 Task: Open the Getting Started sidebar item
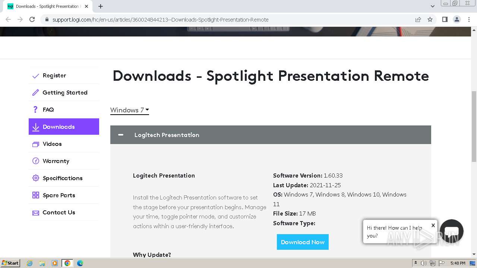coord(64,93)
